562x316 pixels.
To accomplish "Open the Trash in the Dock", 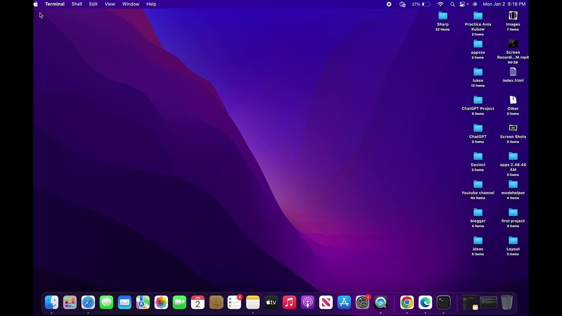I will [x=507, y=302].
